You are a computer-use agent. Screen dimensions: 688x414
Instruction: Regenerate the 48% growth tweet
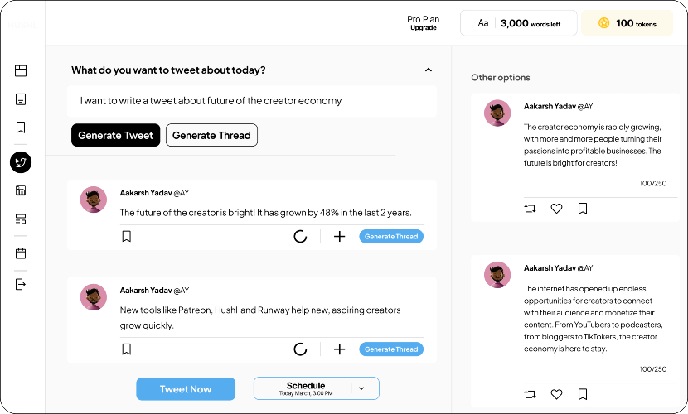pos(300,237)
